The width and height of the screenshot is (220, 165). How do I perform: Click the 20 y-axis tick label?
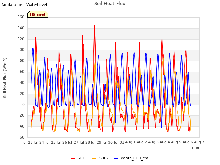22,93
